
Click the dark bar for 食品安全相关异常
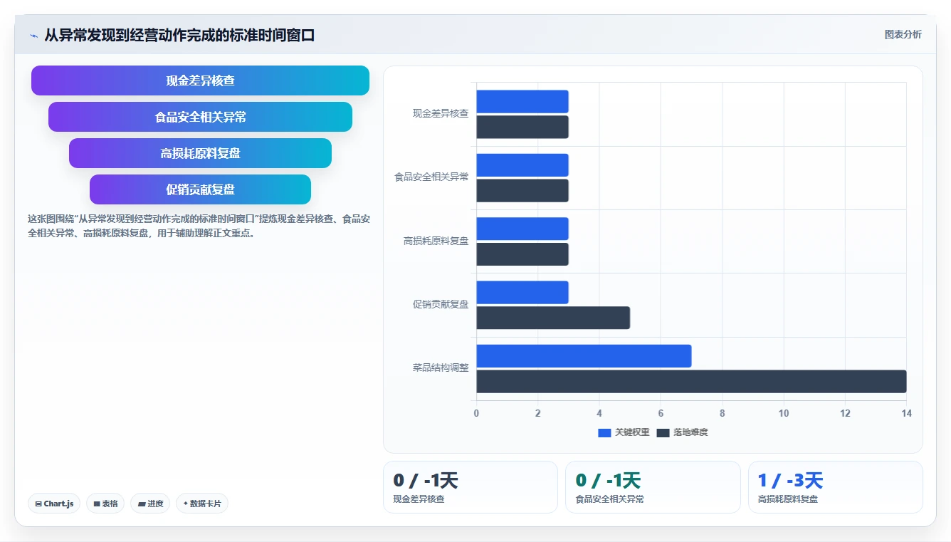point(522,190)
